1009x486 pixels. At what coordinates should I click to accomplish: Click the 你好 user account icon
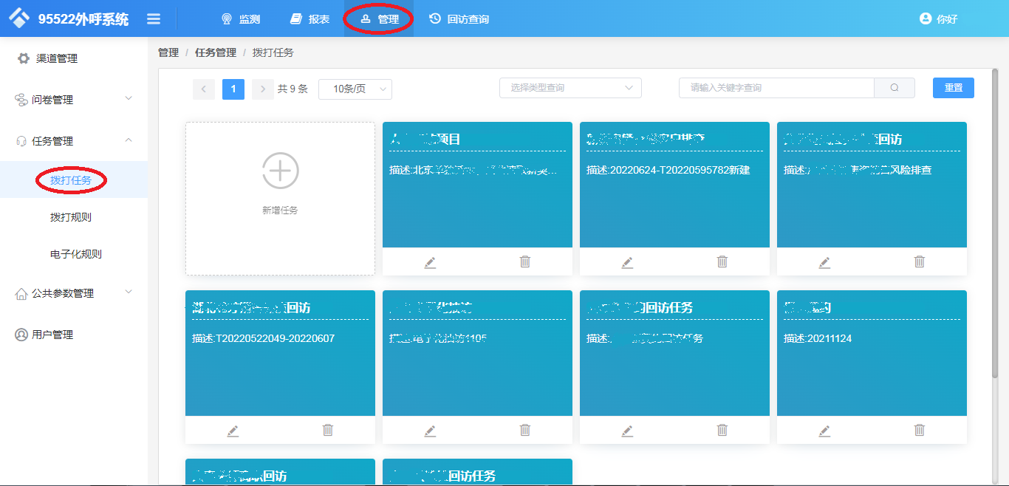(x=927, y=18)
